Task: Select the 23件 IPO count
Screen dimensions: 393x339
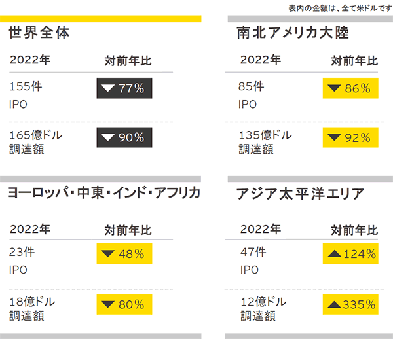Action: tap(21, 253)
